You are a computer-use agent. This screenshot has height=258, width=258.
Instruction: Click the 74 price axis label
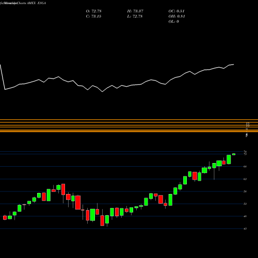coord(245,152)
